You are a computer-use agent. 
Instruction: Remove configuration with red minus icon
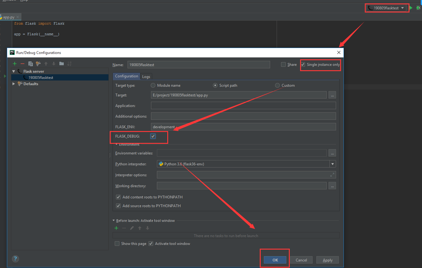22,64
